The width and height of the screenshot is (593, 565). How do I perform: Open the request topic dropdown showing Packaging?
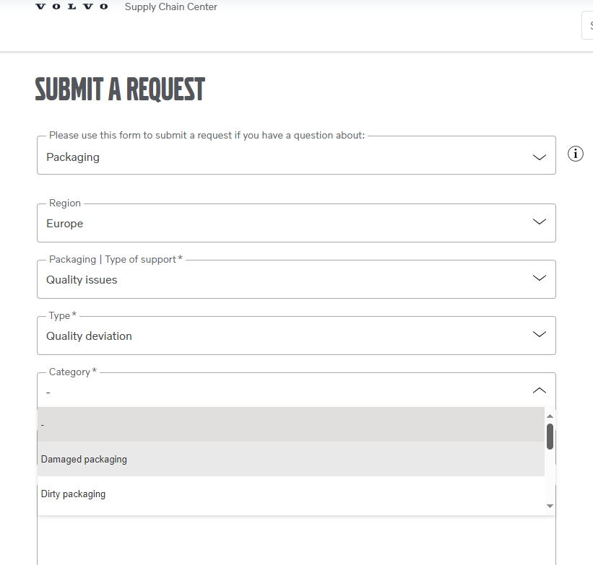pos(296,155)
